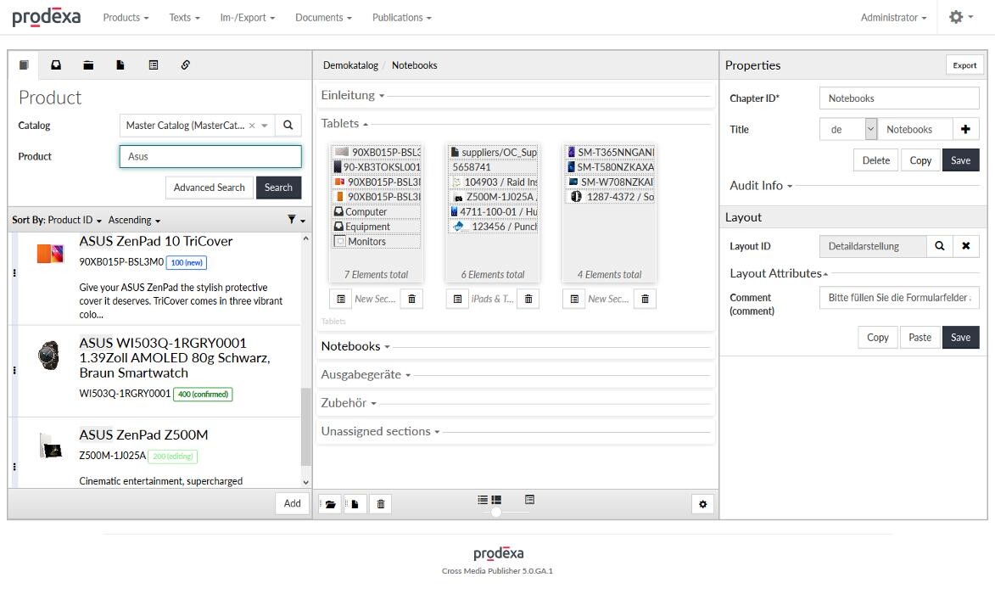The height and width of the screenshot is (594, 995).
Task: Switch to the inbox tray icon tab
Action: tap(56, 65)
